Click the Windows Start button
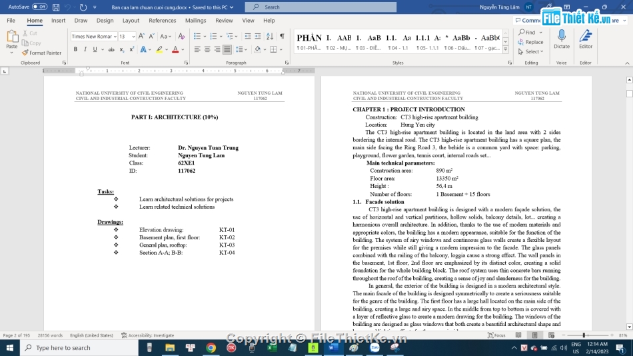This screenshot has height=356, width=633. 10,347
